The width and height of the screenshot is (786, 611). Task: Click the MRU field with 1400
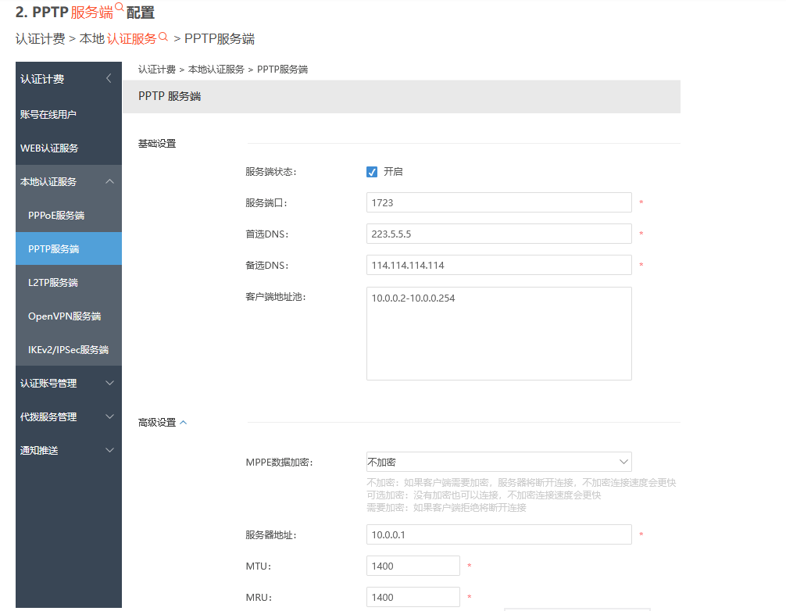[x=413, y=596]
